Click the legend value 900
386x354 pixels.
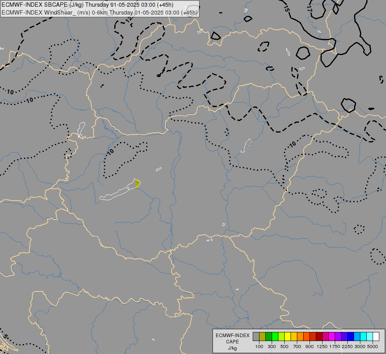coord(310,347)
